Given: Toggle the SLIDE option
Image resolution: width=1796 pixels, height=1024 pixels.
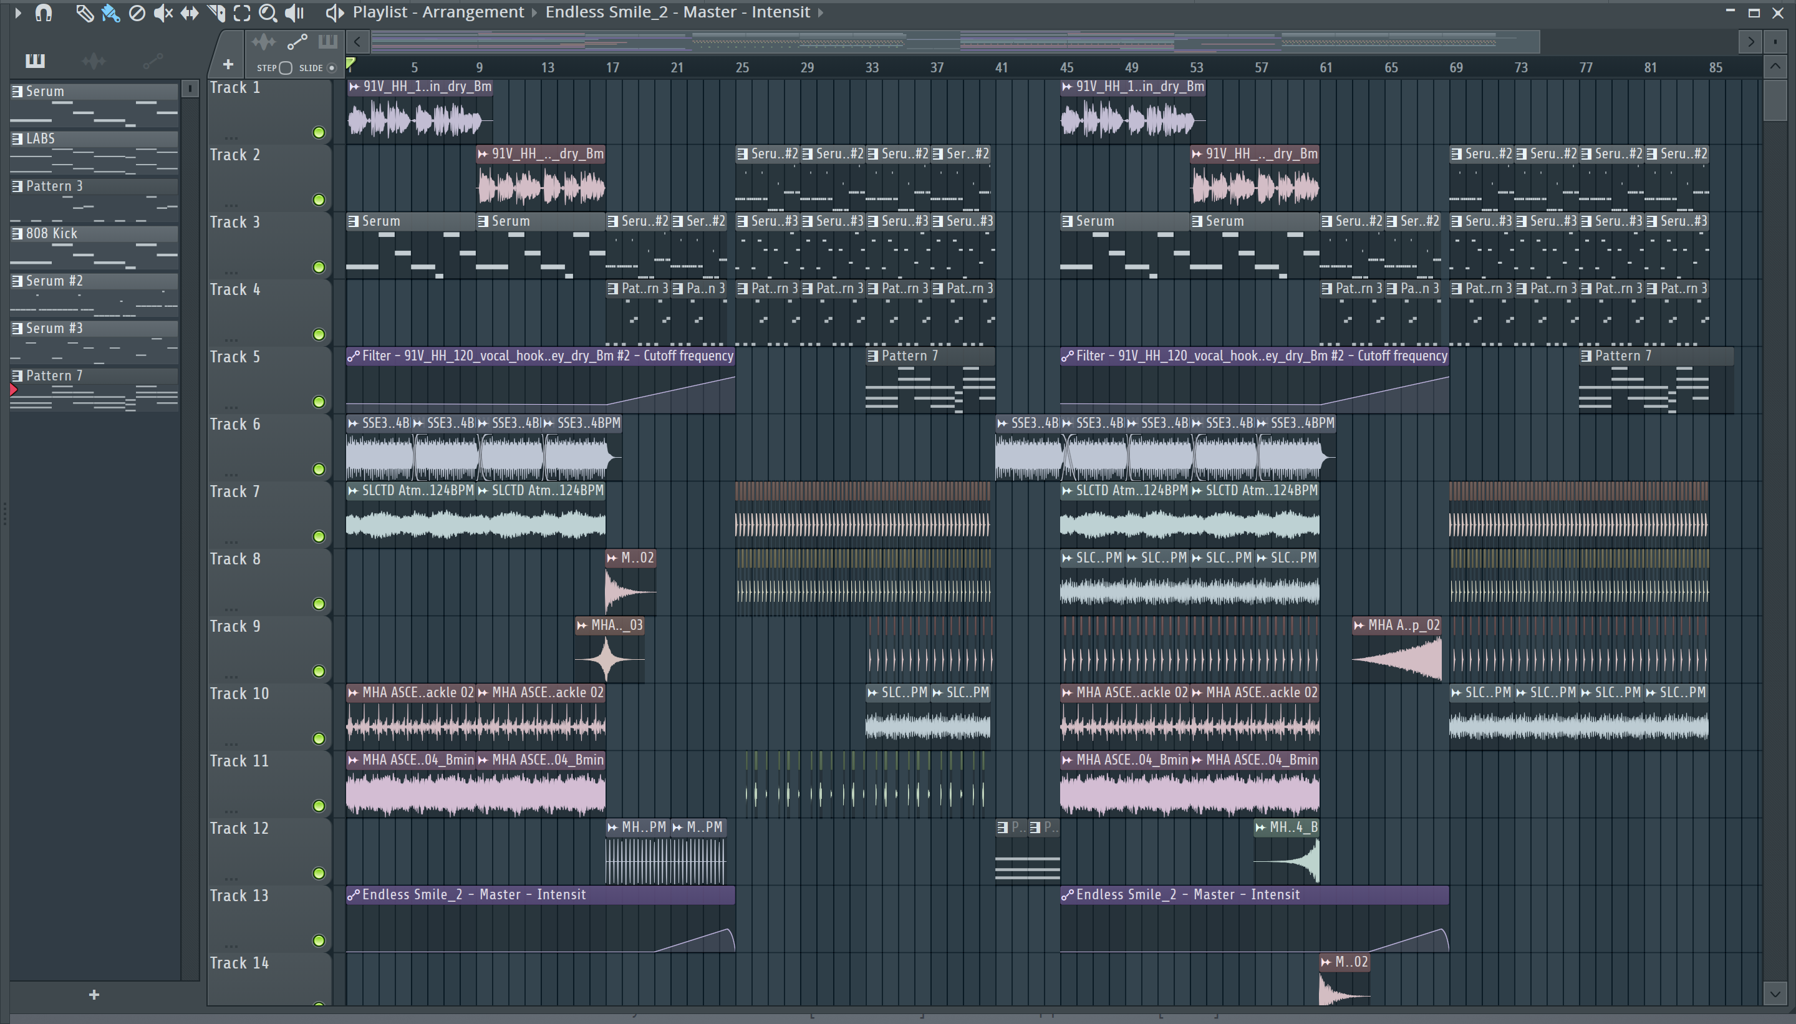Looking at the screenshot, I should 332,68.
